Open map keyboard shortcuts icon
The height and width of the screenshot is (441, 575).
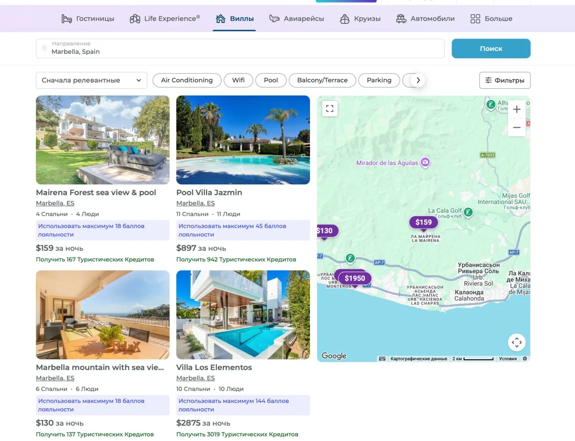382,359
